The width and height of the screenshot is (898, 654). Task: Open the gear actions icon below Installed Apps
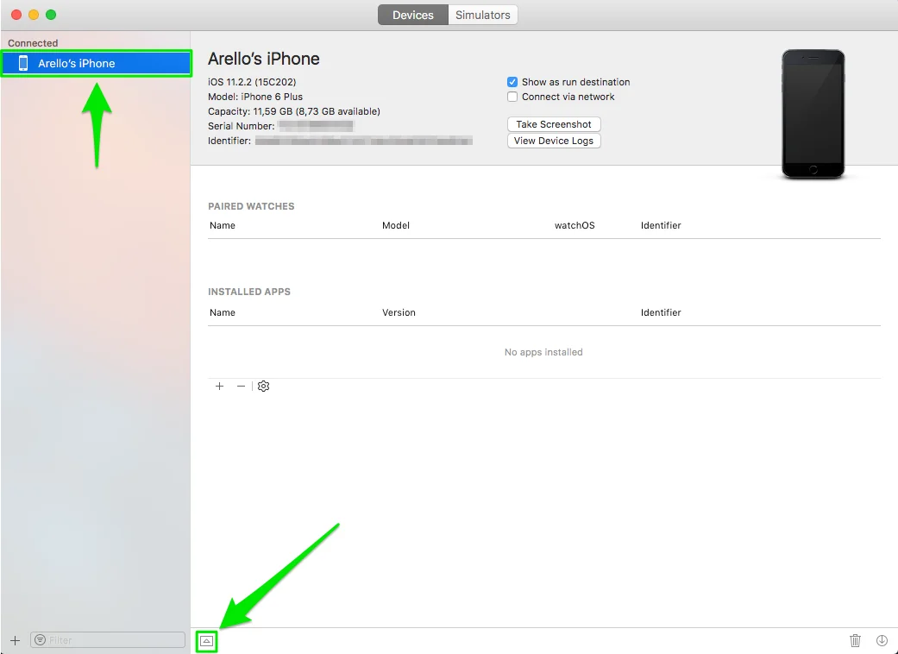263,386
